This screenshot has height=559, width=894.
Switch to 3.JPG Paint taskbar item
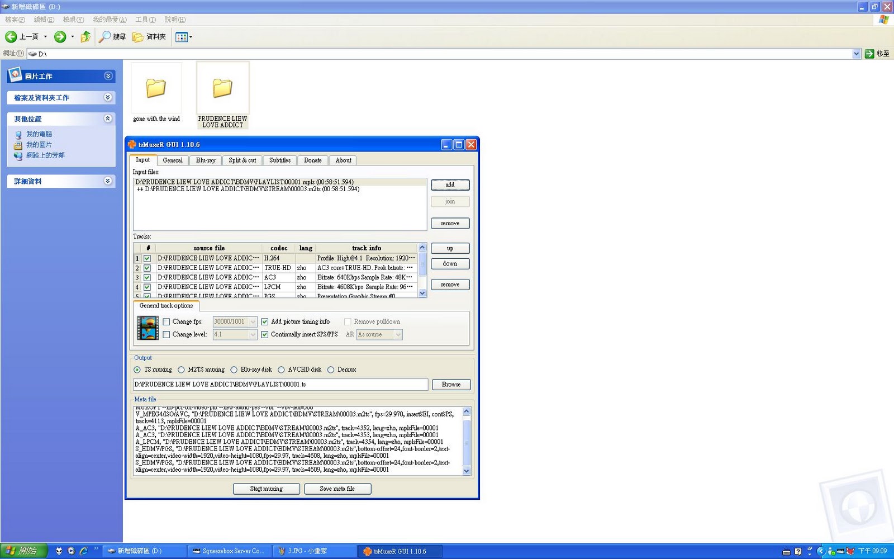tap(315, 551)
